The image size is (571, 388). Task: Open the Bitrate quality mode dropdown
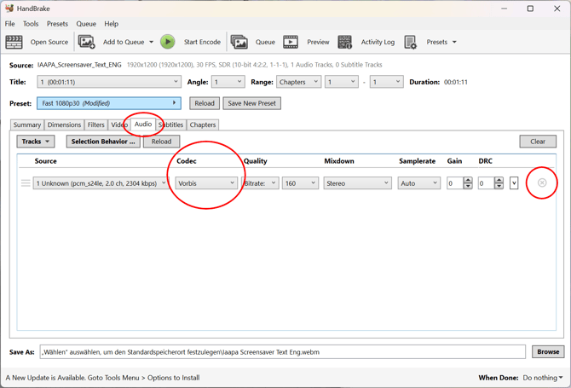point(260,182)
